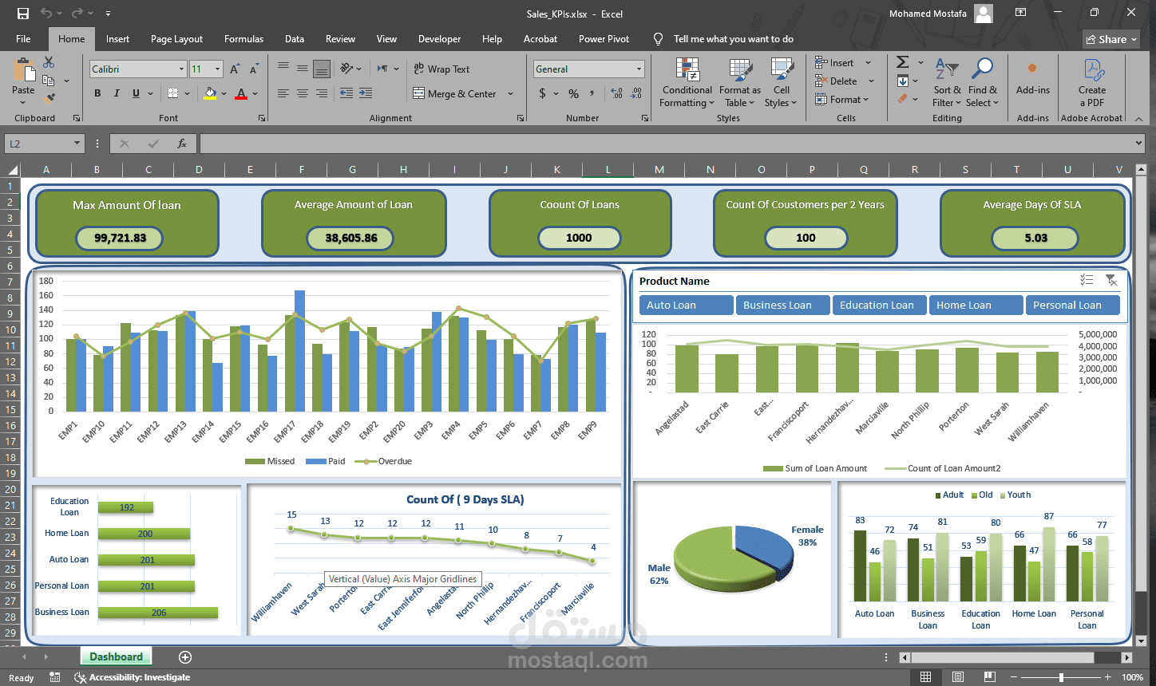Image resolution: width=1156 pixels, height=686 pixels.
Task: Switch to the Insert ribbon tab
Action: pyautogui.click(x=117, y=39)
